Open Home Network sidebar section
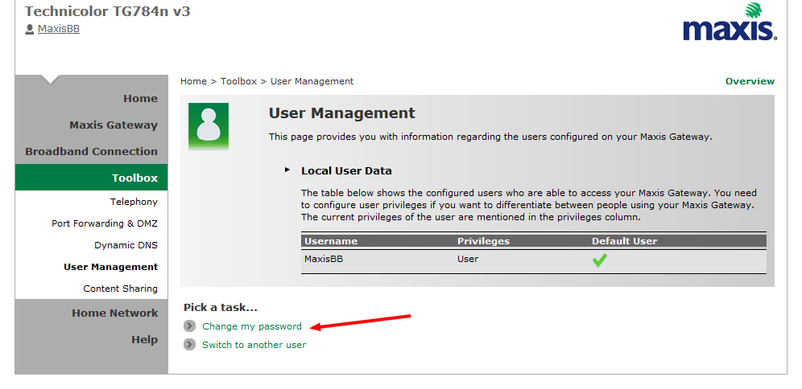This screenshot has height=389, width=802. click(x=115, y=313)
